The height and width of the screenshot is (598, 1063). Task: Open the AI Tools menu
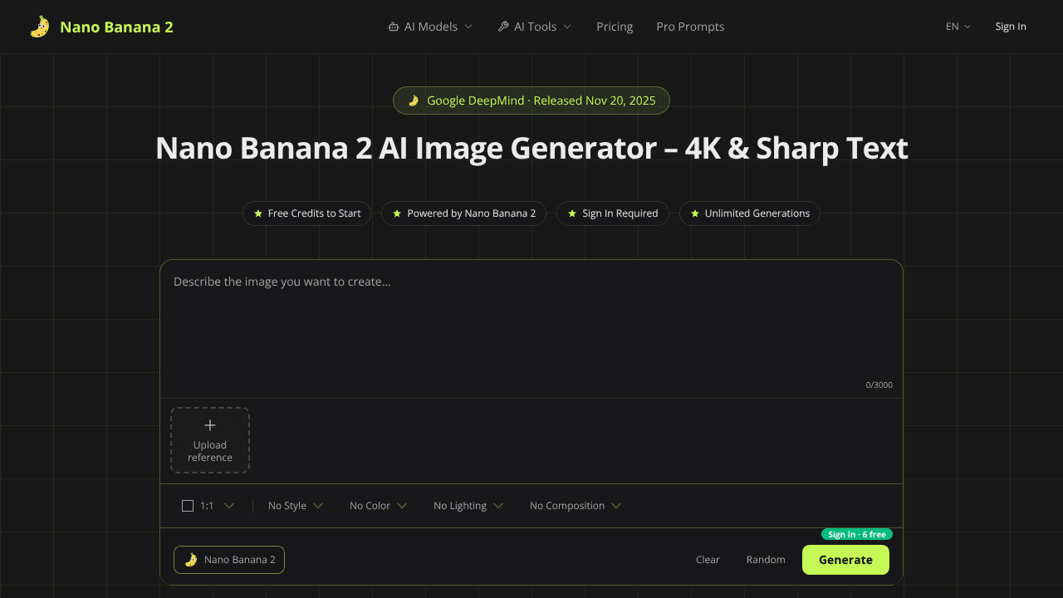tap(535, 27)
